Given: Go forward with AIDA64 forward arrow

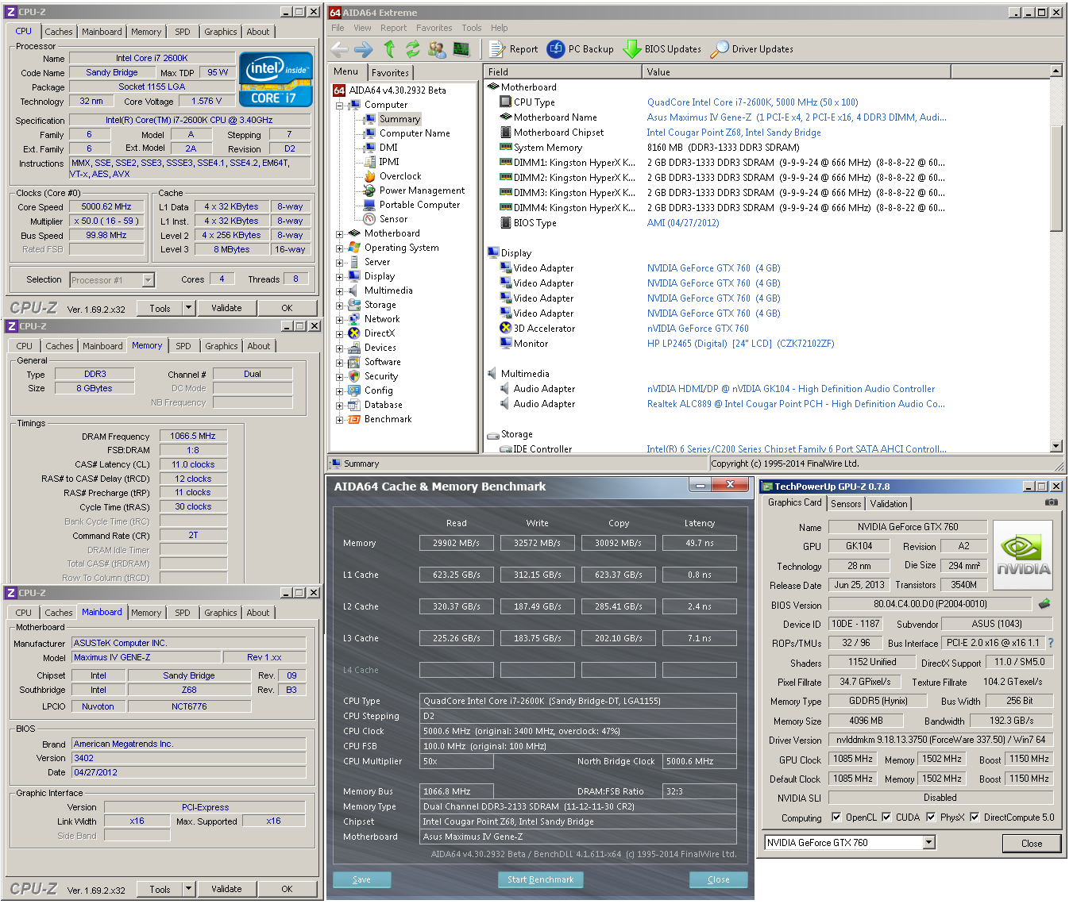Looking at the screenshot, I should click(x=364, y=49).
